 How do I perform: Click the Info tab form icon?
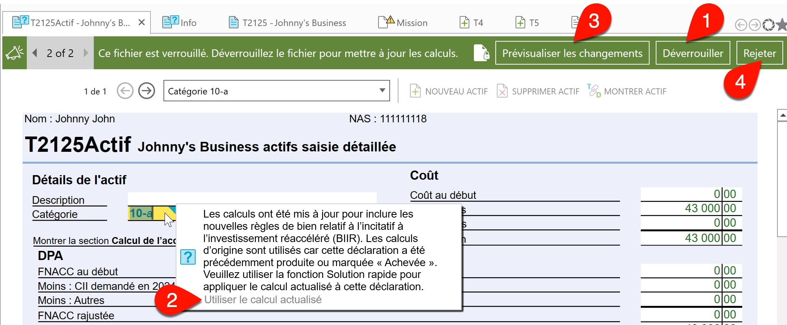click(x=170, y=22)
